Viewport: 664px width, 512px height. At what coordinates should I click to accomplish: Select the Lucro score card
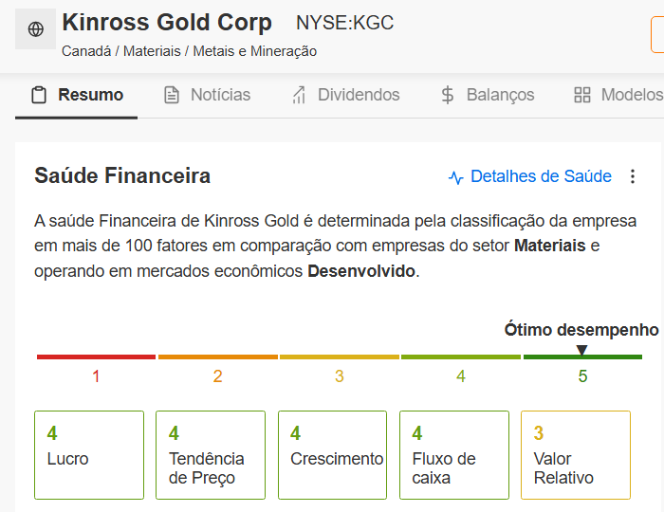89,455
